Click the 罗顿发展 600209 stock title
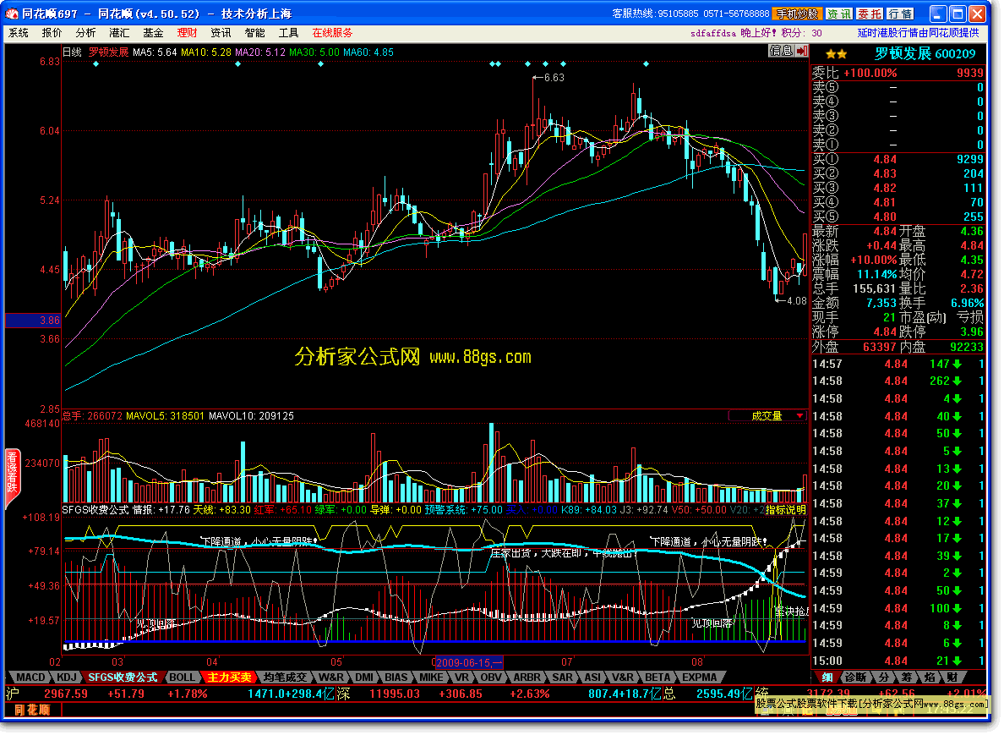The image size is (1004, 735). (925, 54)
